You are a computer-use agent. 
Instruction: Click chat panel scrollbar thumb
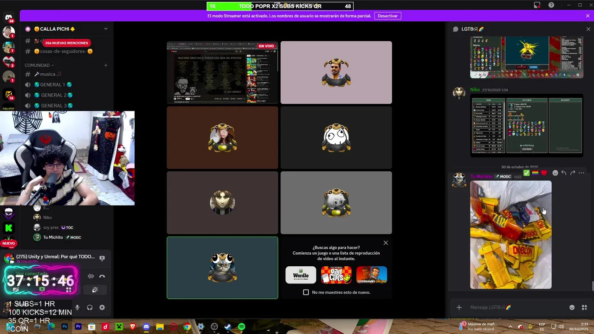(x=592, y=286)
